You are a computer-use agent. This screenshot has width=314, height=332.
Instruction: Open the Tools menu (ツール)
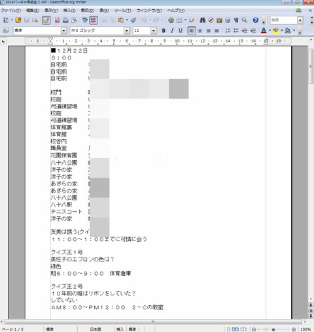123,10
